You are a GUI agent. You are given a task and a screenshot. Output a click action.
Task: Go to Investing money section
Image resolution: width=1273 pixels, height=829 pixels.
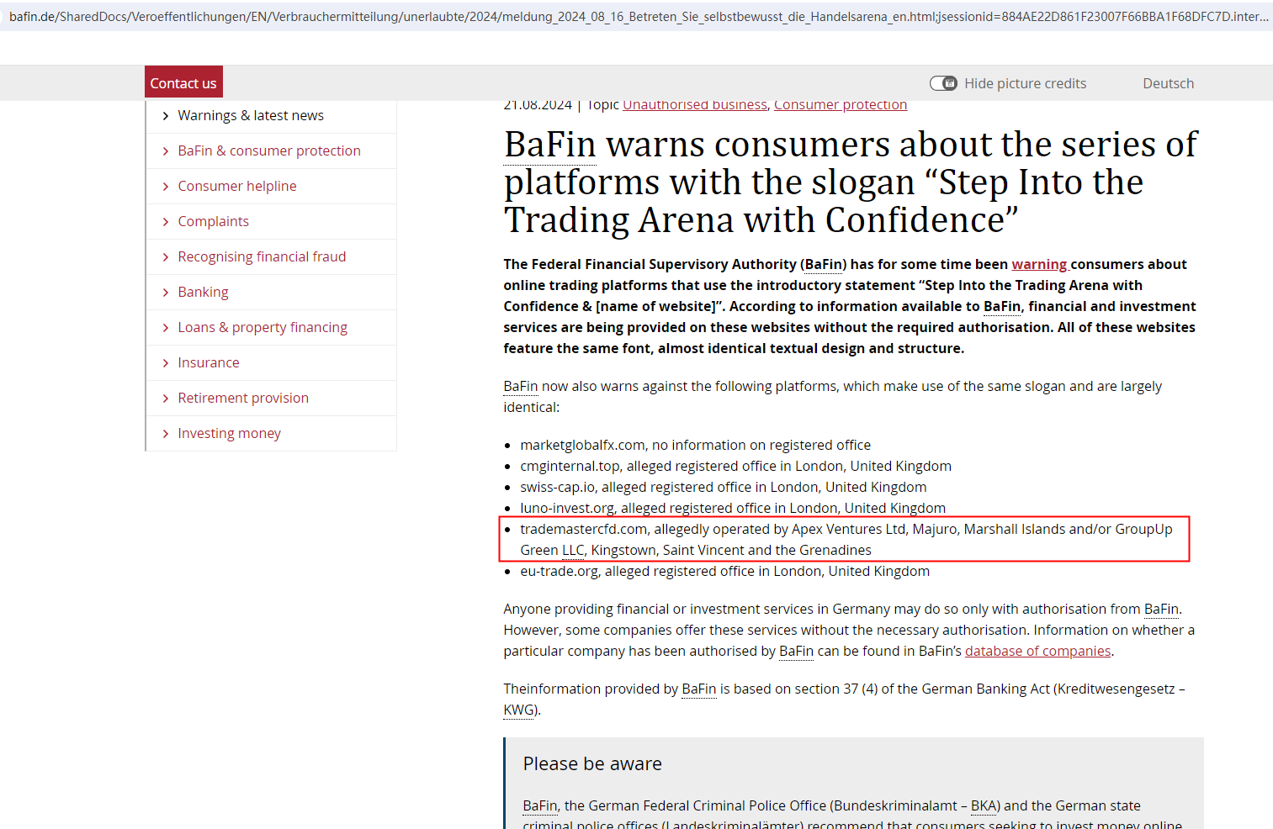230,433
